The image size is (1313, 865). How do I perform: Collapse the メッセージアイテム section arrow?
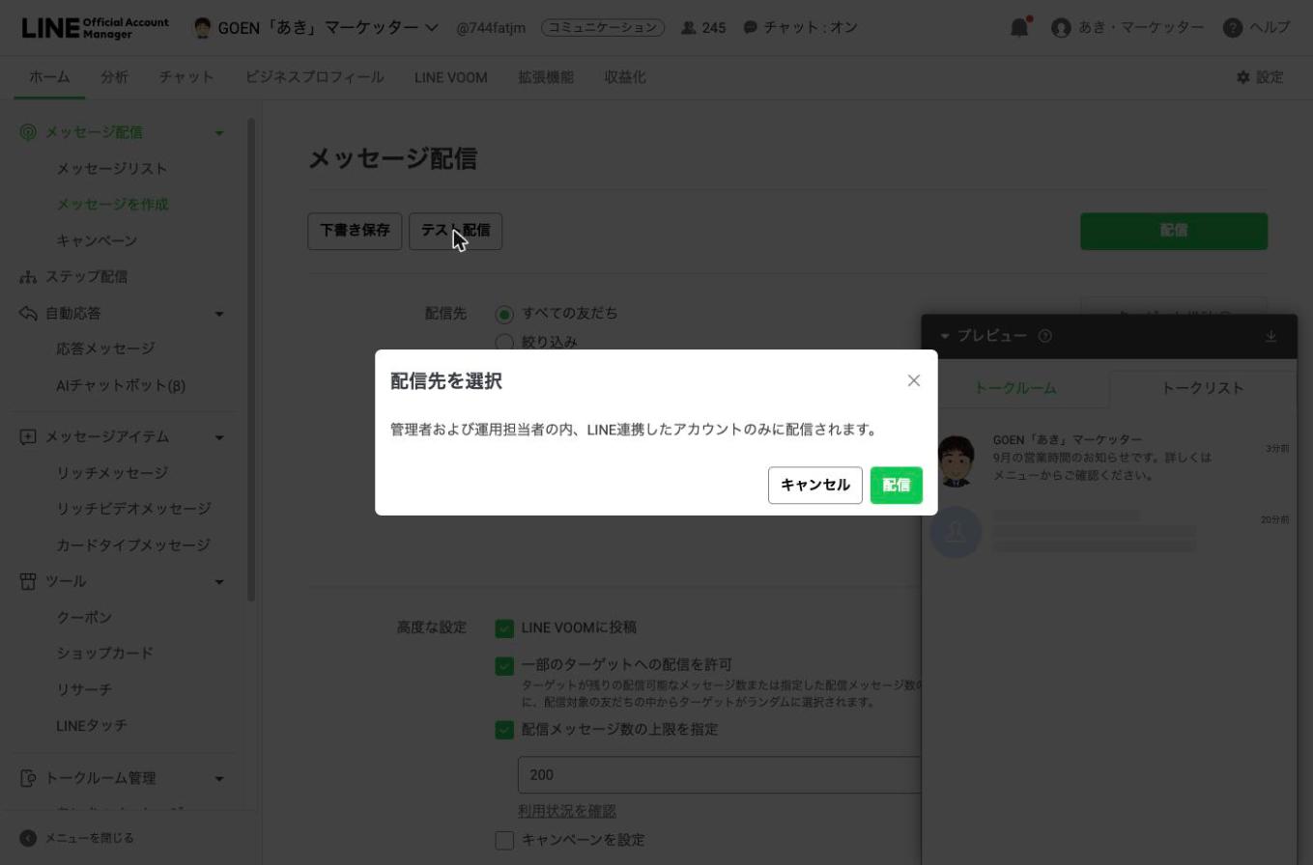click(219, 437)
